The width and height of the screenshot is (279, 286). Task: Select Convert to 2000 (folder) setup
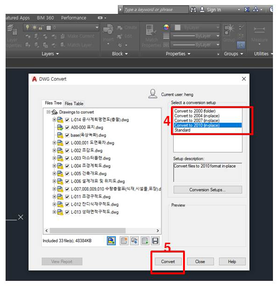click(x=195, y=111)
